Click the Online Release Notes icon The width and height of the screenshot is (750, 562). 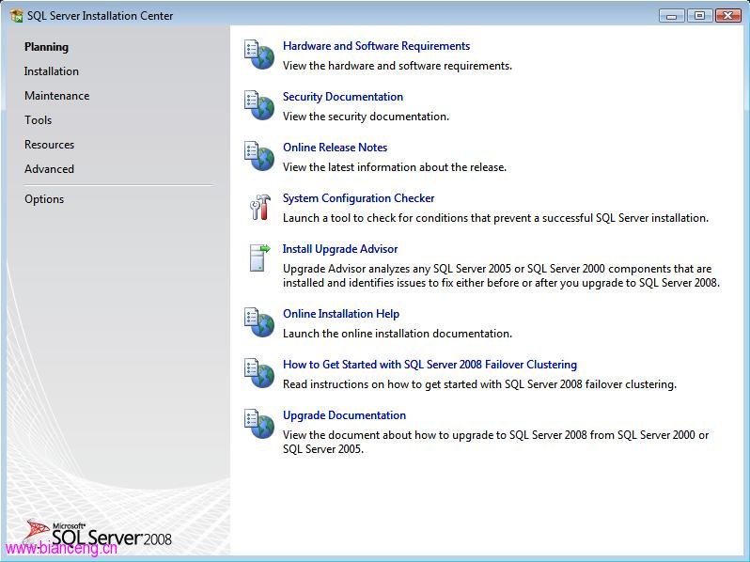(259, 156)
